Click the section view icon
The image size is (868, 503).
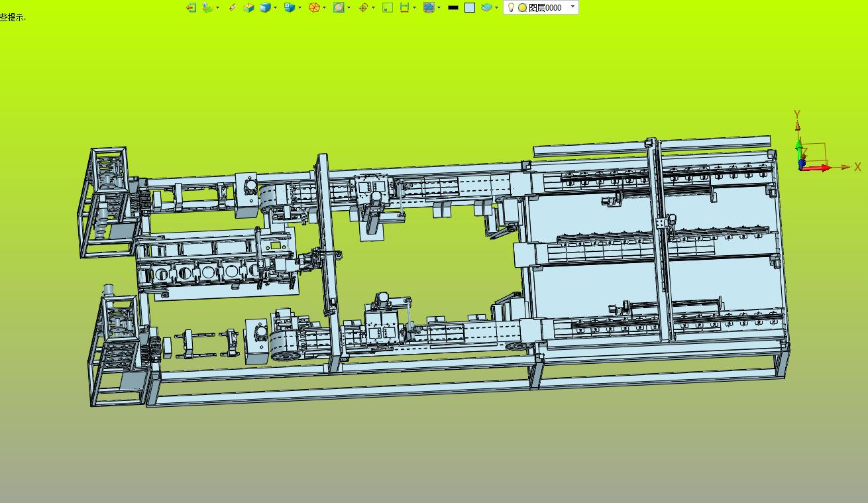[x=339, y=7]
